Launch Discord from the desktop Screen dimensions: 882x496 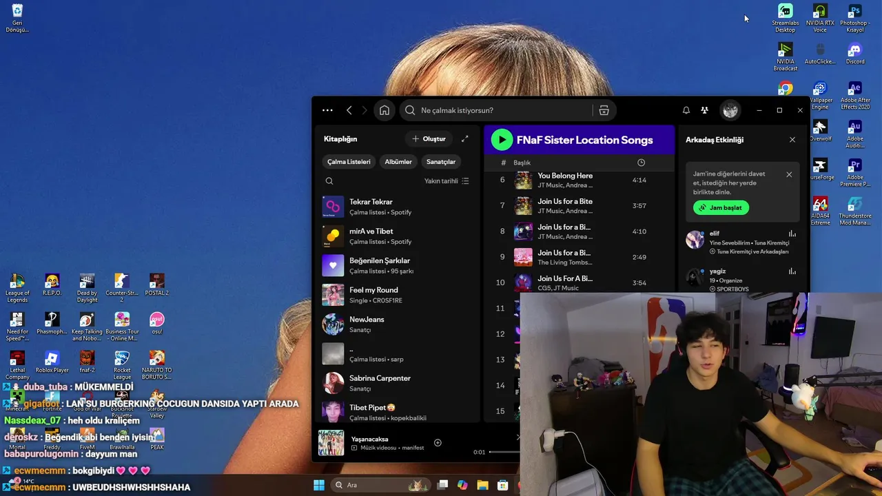tap(855, 54)
